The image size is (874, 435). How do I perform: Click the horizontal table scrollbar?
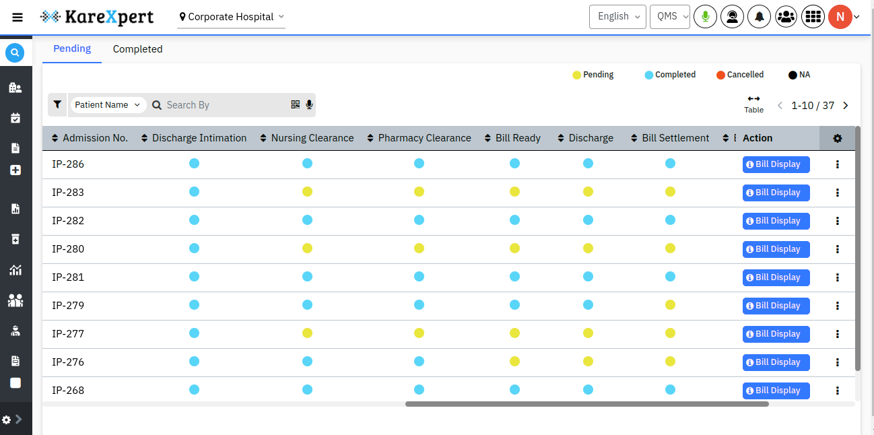(587, 404)
